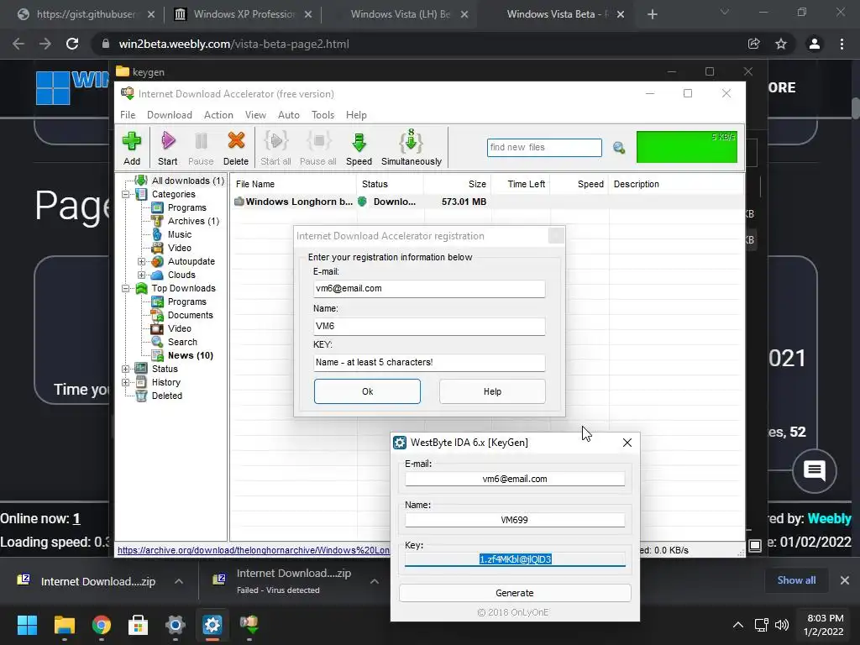
Task: Click the E-mail field in registration dialog
Action: pos(429,289)
